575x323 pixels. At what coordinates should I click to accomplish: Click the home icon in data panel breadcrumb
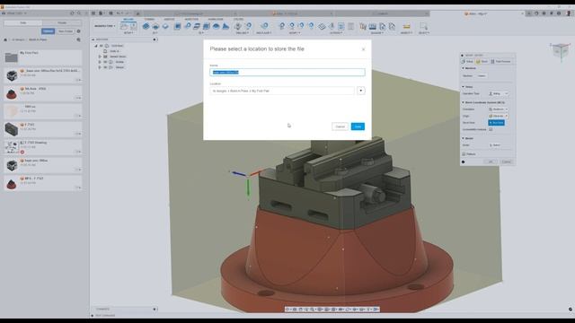click(x=5, y=39)
